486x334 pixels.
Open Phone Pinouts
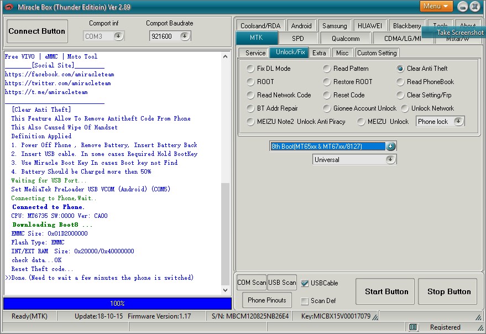267,300
